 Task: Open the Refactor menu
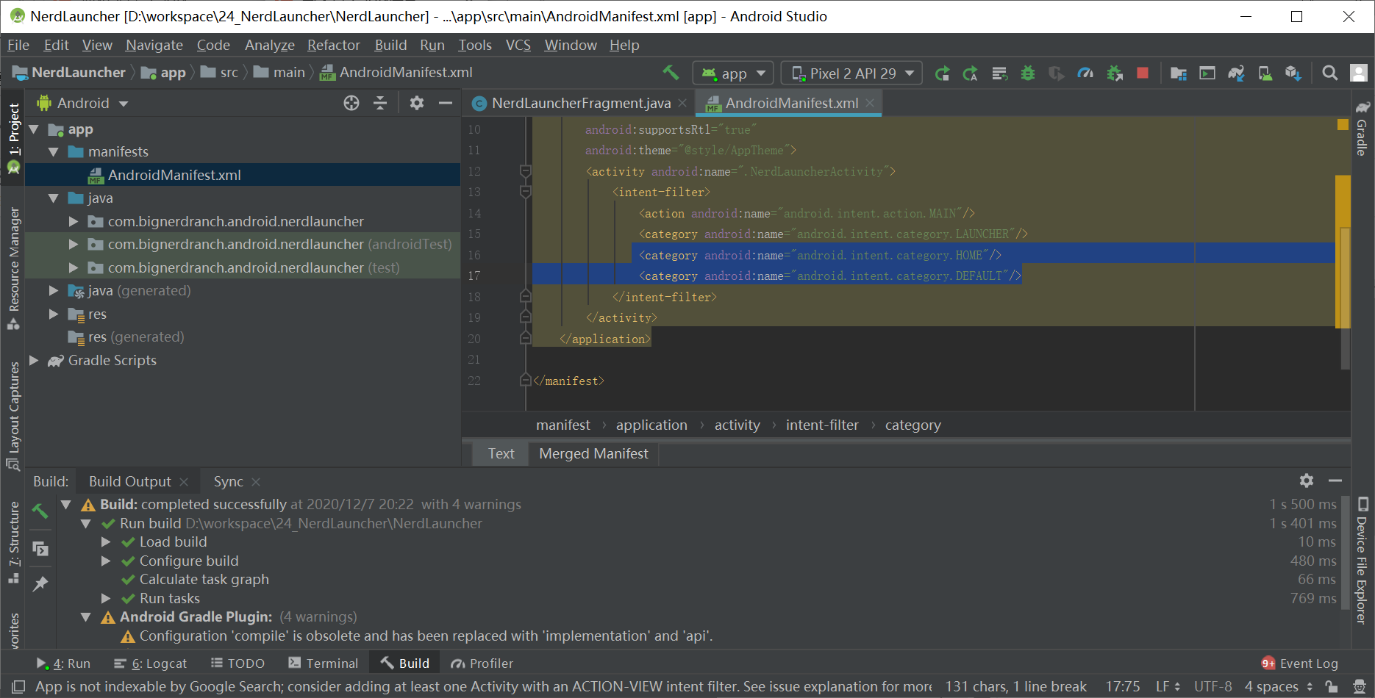click(334, 45)
